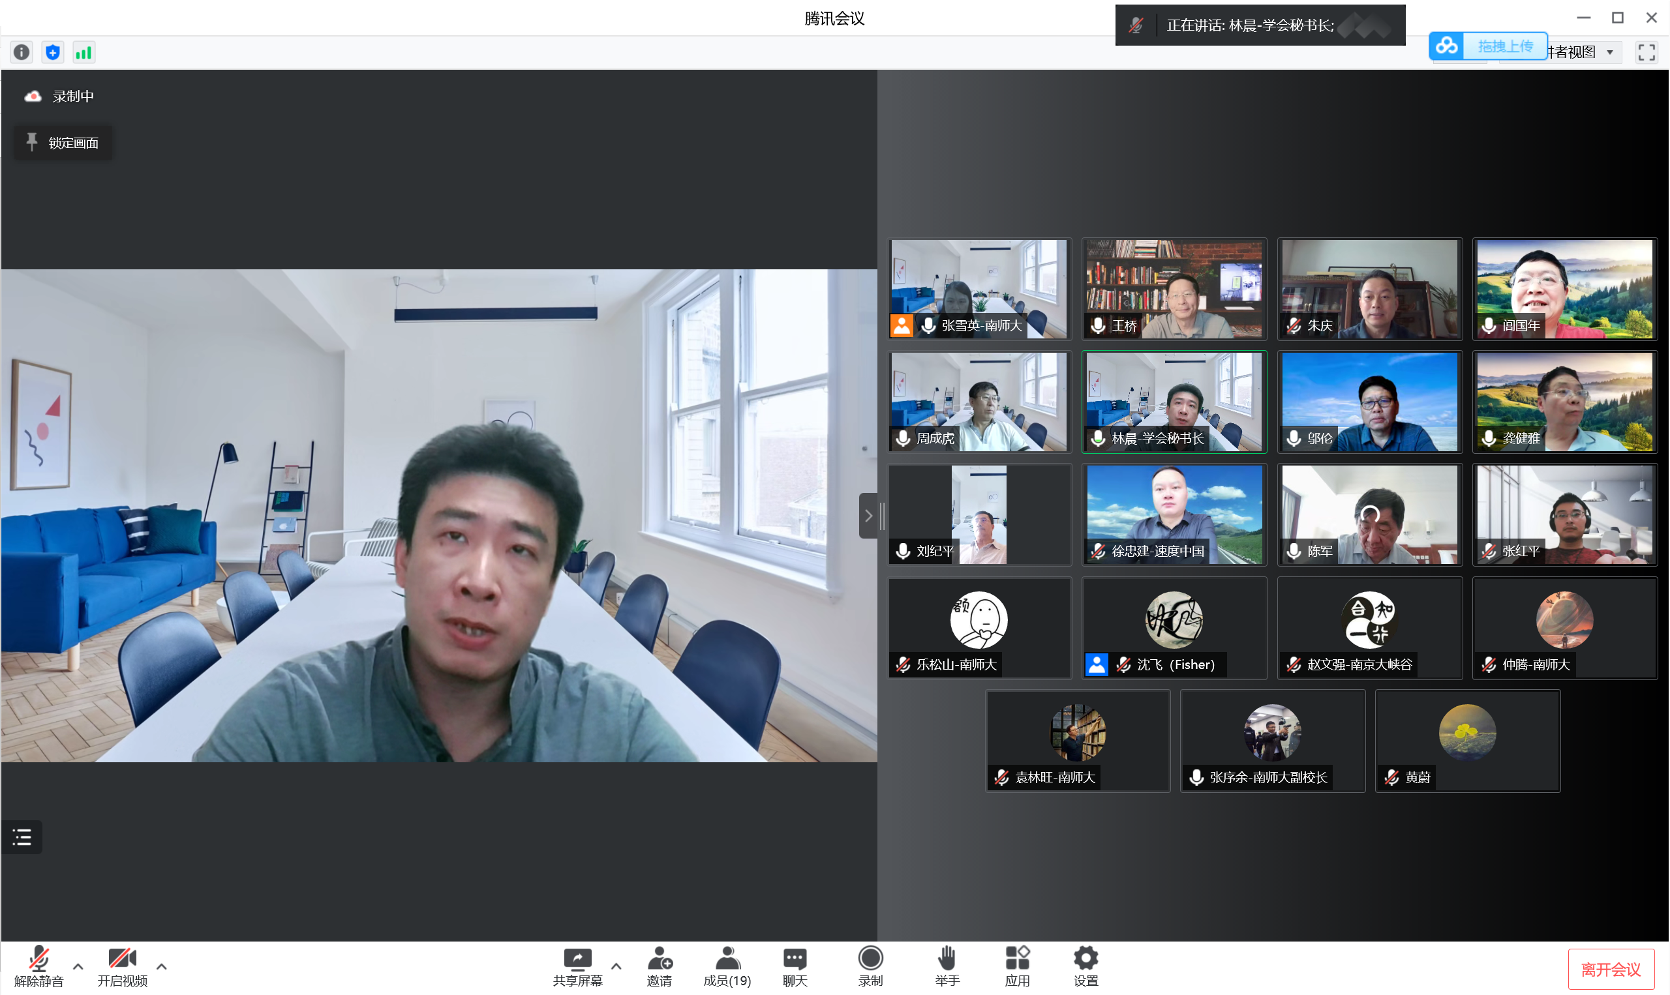Click 黄蔚 avatar tile

coord(1468,741)
